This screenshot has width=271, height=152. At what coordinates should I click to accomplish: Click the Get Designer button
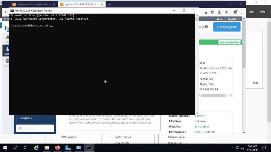pos(227,27)
